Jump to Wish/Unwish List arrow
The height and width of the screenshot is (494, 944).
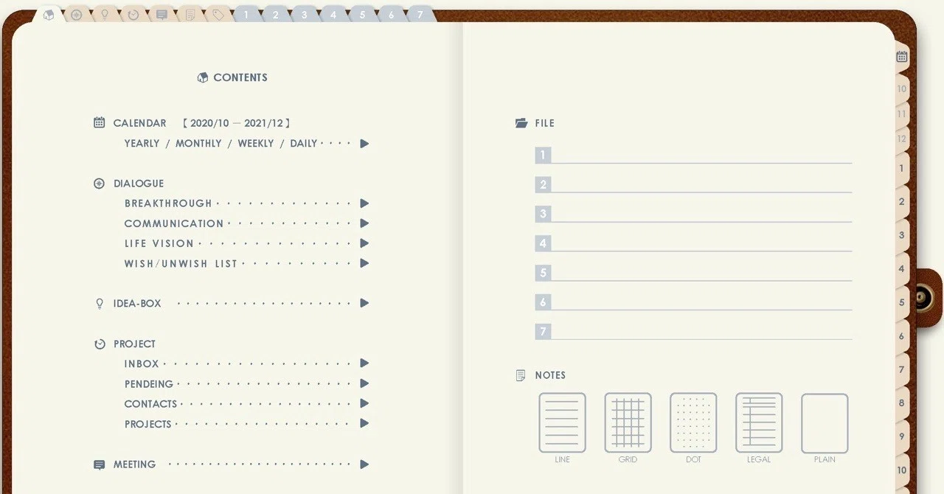(364, 263)
